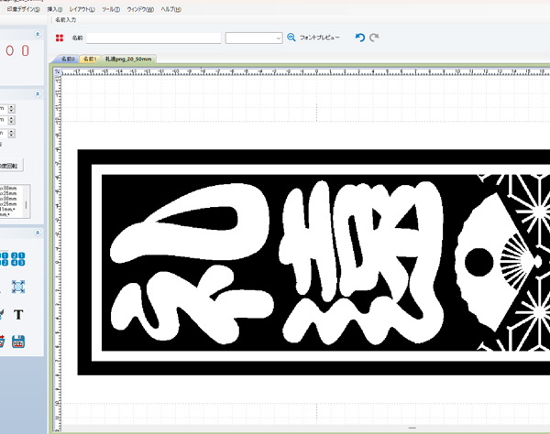Switch to the 札通png_20_50mm tab
The height and width of the screenshot is (434, 550).
click(128, 59)
